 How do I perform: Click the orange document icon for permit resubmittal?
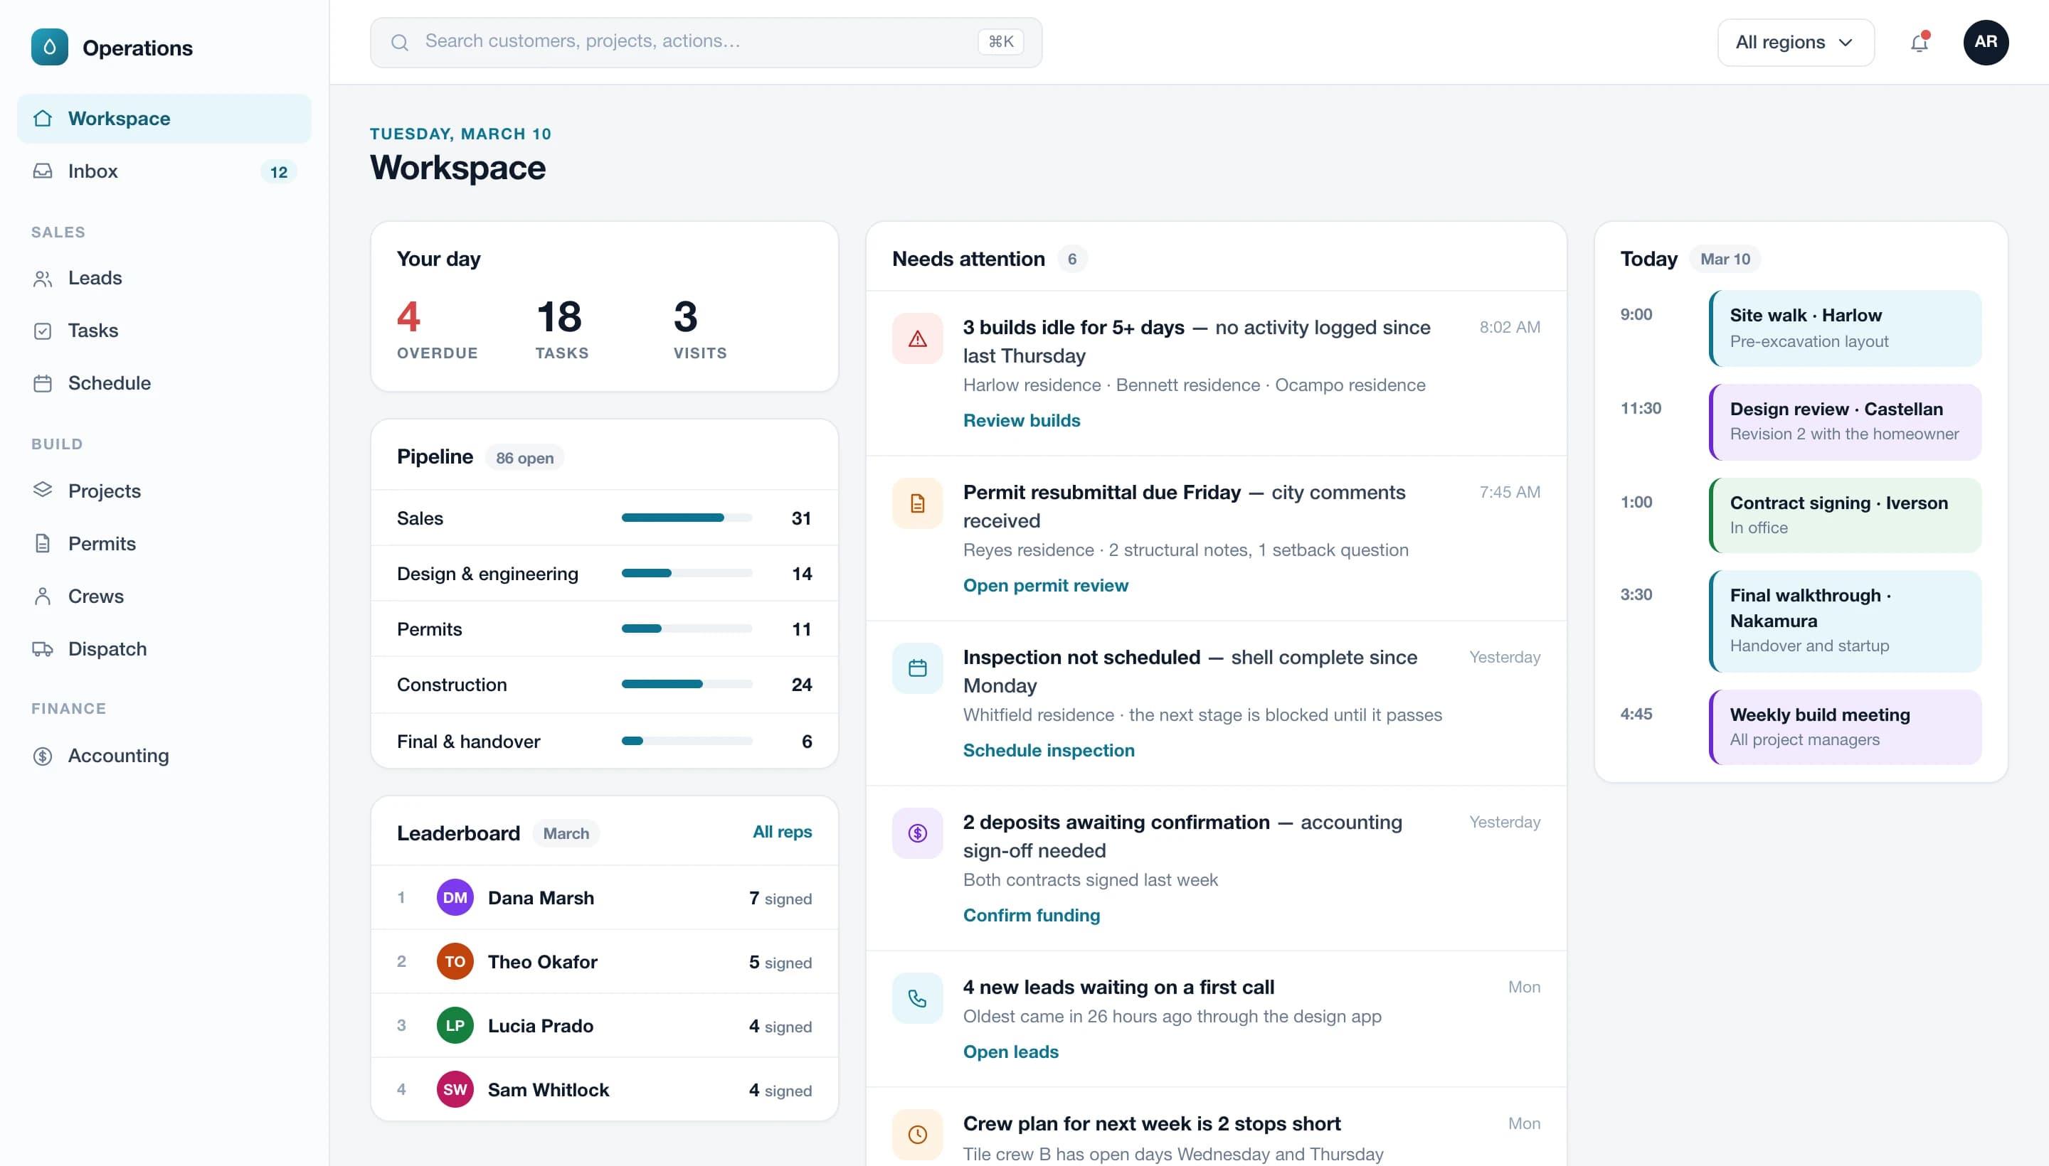(x=918, y=503)
